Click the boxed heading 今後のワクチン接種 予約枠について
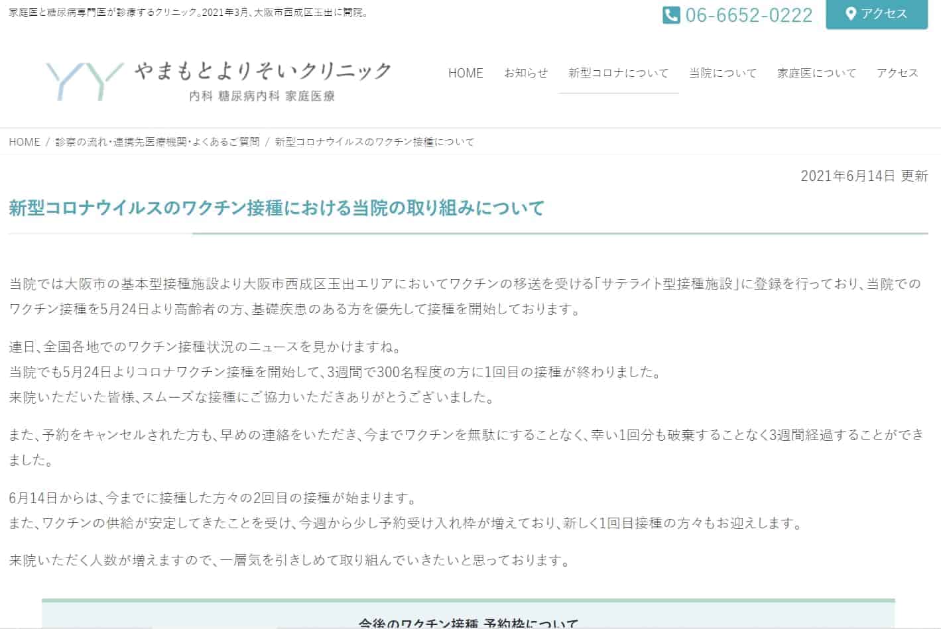This screenshot has width=941, height=629. pyautogui.click(x=468, y=622)
